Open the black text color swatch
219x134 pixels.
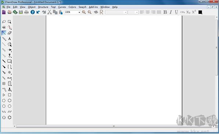pyautogui.click(x=200, y=12)
